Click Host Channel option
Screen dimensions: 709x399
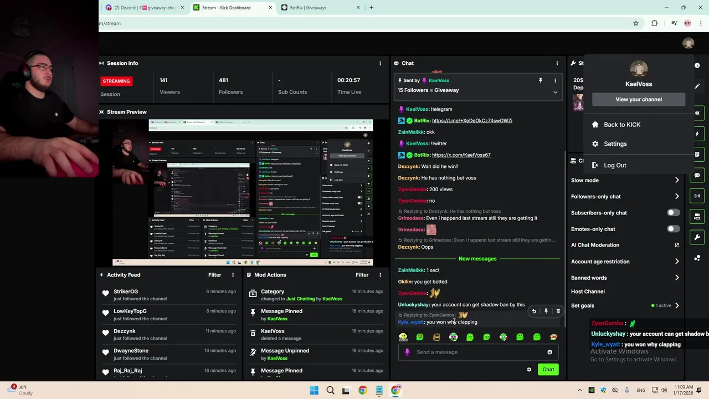(588, 291)
